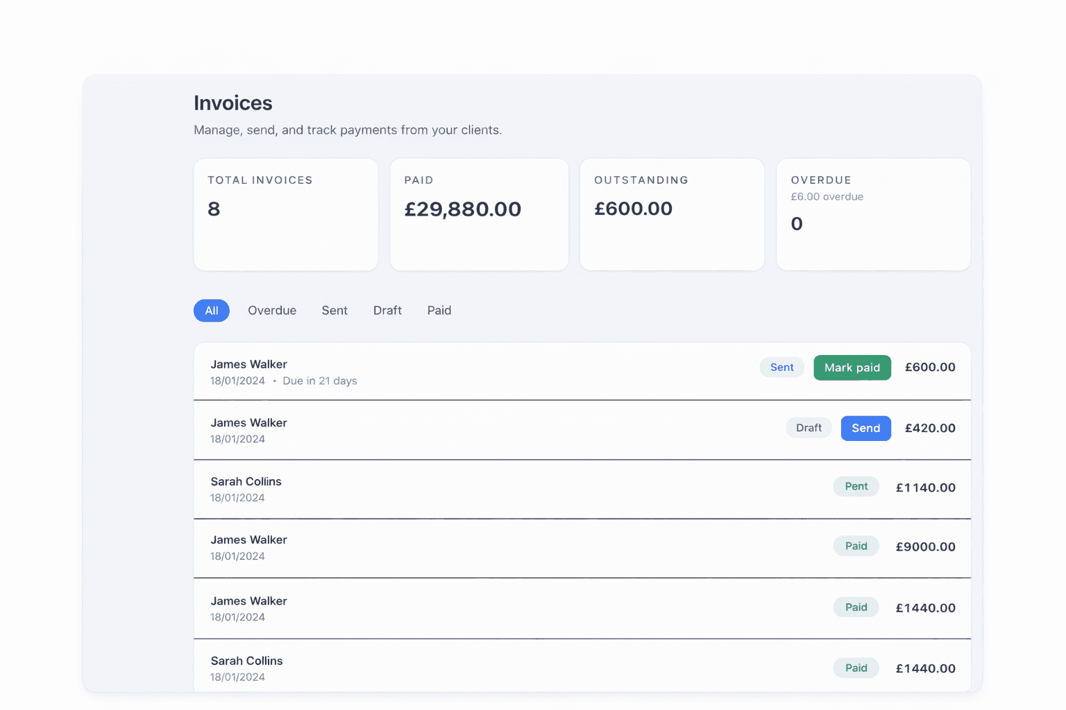This screenshot has width=1066, height=710.
Task: Click the Paid badge on Sarah Collins' £1440 invoice
Action: point(856,668)
